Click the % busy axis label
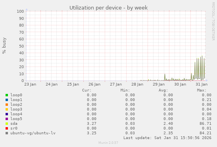The image size is (217, 147). click(4, 46)
